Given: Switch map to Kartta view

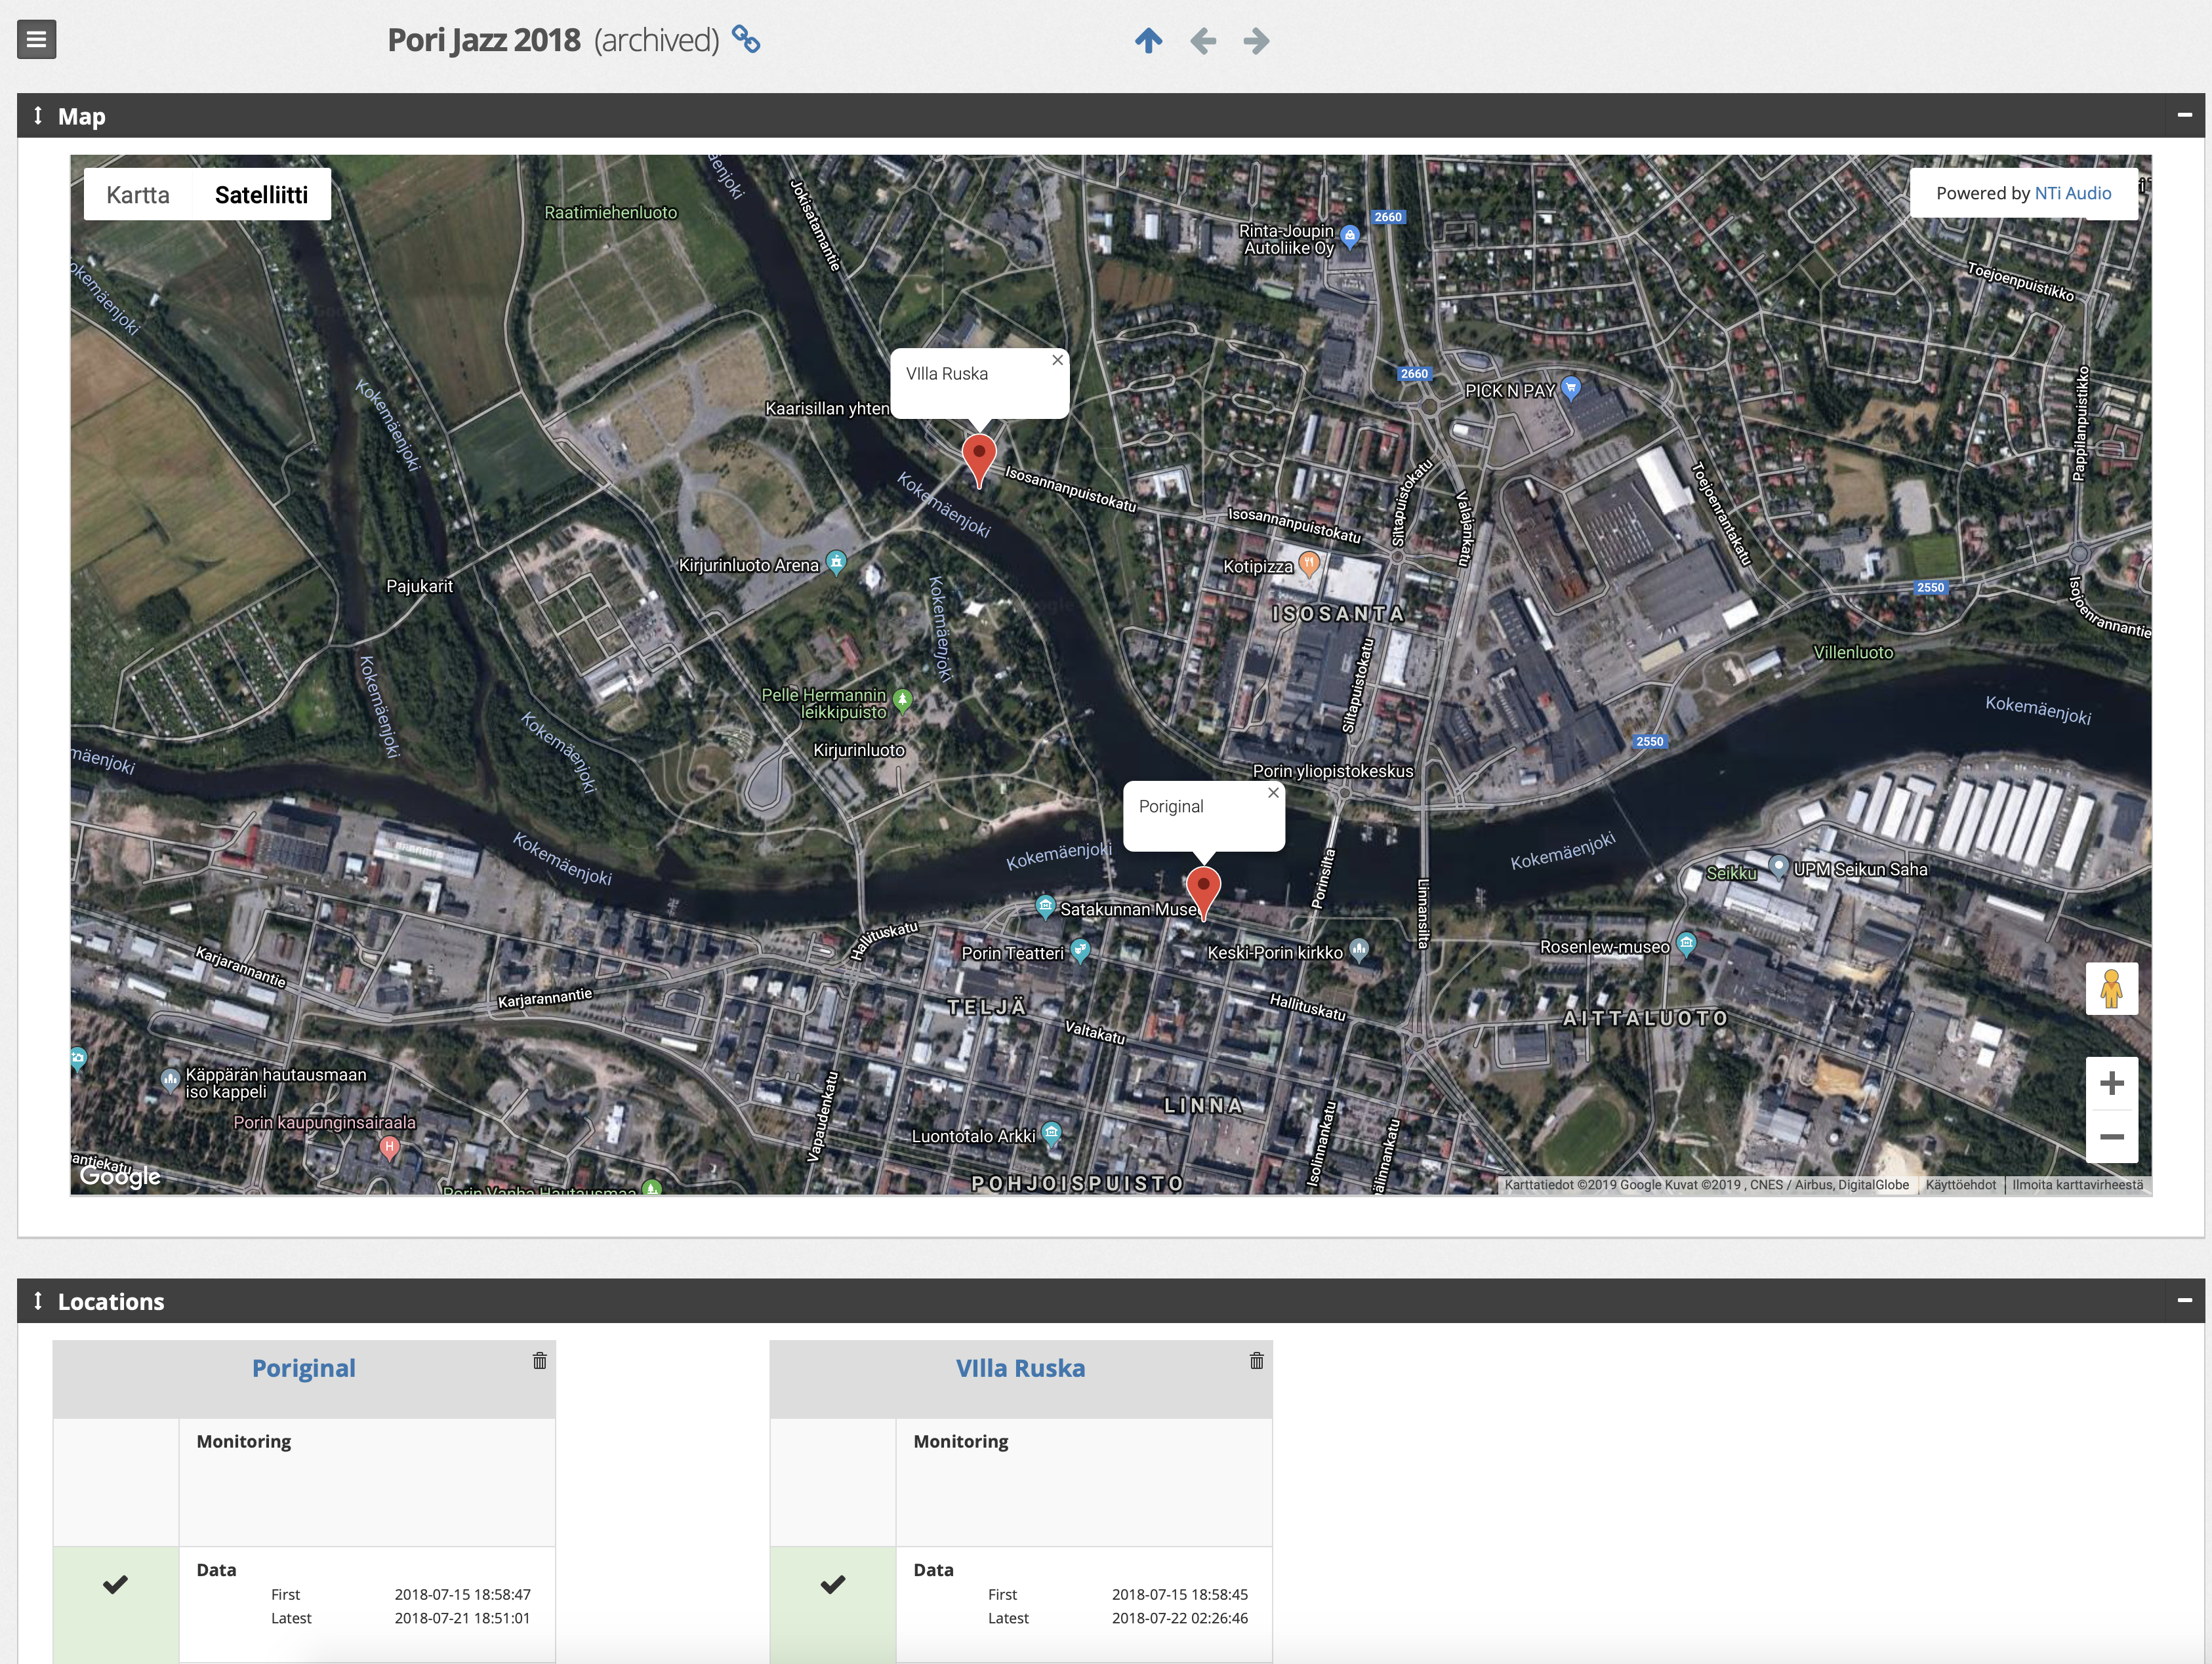Looking at the screenshot, I should click(138, 195).
